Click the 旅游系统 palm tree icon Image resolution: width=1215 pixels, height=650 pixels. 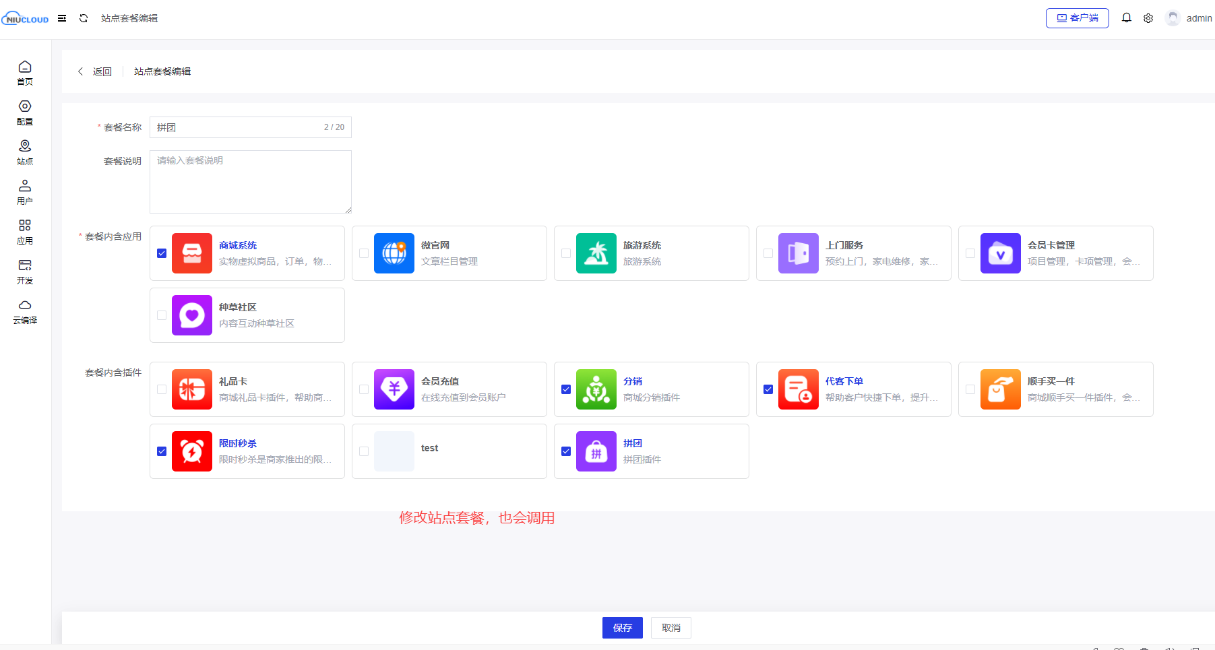(596, 253)
